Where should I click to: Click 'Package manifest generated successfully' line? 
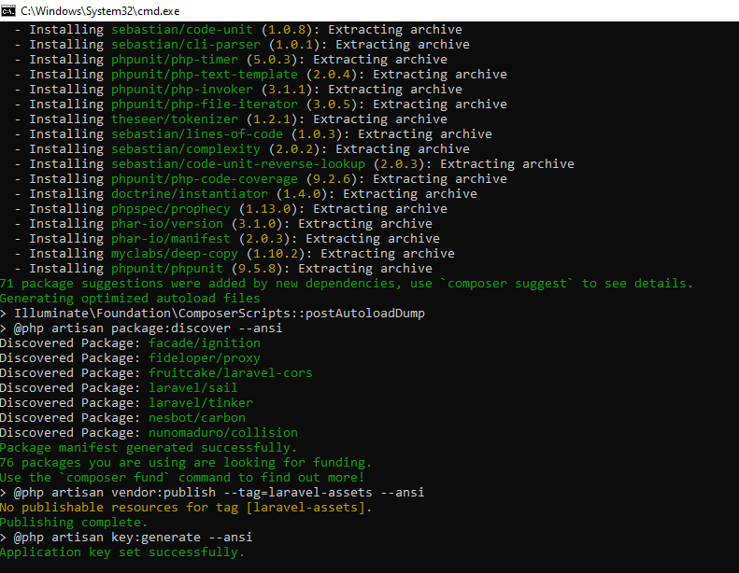click(149, 448)
